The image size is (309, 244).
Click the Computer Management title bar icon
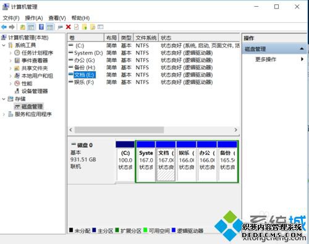(x=6, y=7)
